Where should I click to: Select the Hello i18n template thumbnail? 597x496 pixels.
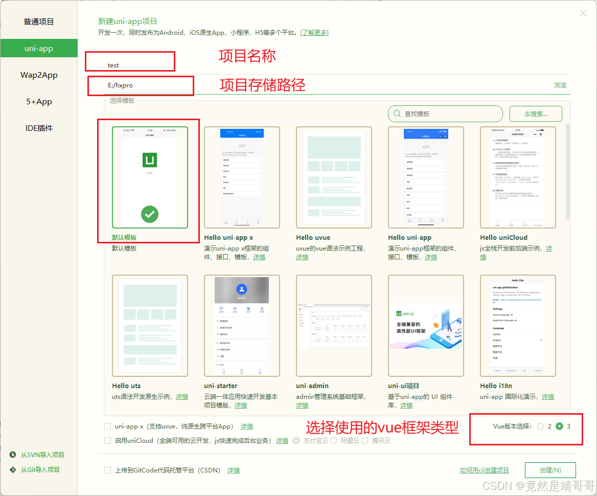pyautogui.click(x=518, y=325)
